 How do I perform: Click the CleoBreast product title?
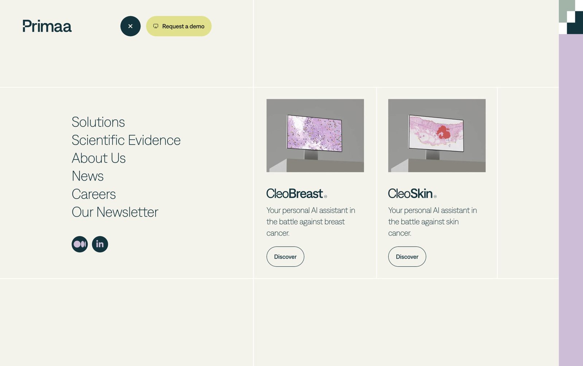(x=295, y=193)
